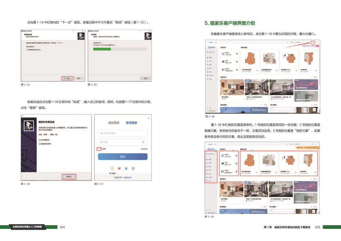Click help question-mark icon at sidebar bottom, figure 1-18

point(207,108)
